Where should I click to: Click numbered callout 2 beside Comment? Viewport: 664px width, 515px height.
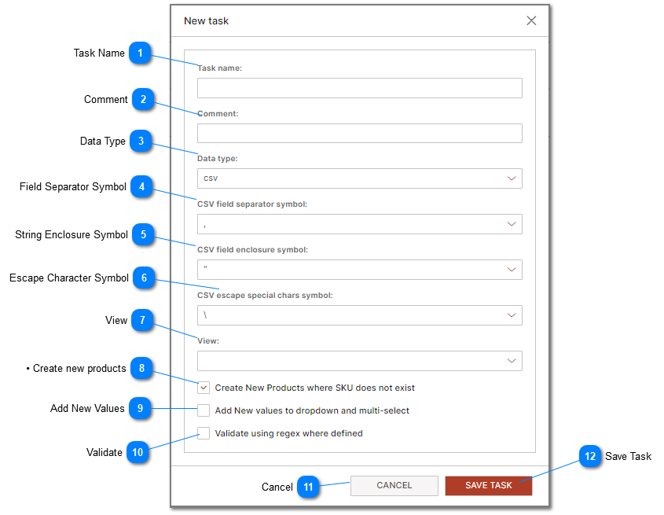click(143, 100)
